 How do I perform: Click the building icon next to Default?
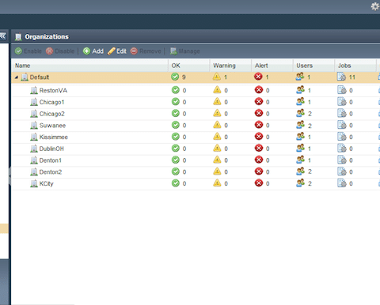pos(25,77)
